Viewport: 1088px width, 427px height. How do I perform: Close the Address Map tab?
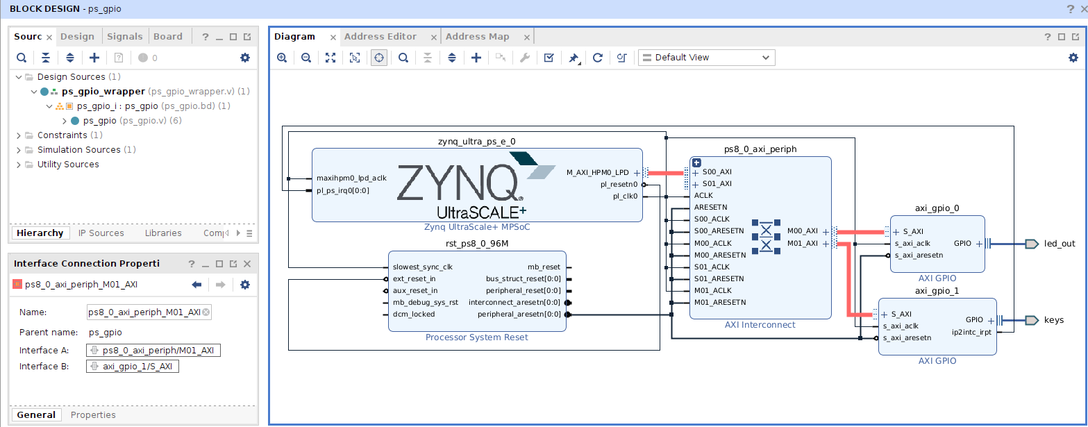(x=527, y=37)
